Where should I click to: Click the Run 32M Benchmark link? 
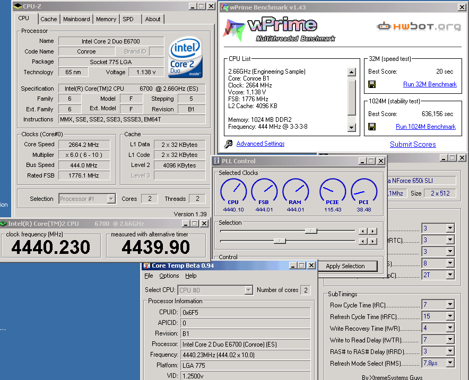(430, 84)
